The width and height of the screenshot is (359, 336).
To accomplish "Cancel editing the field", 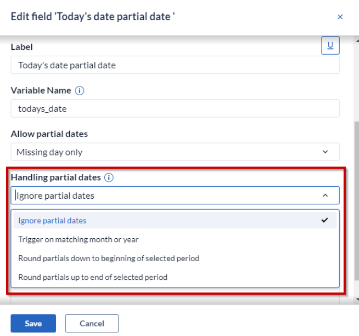I will (x=92, y=324).
